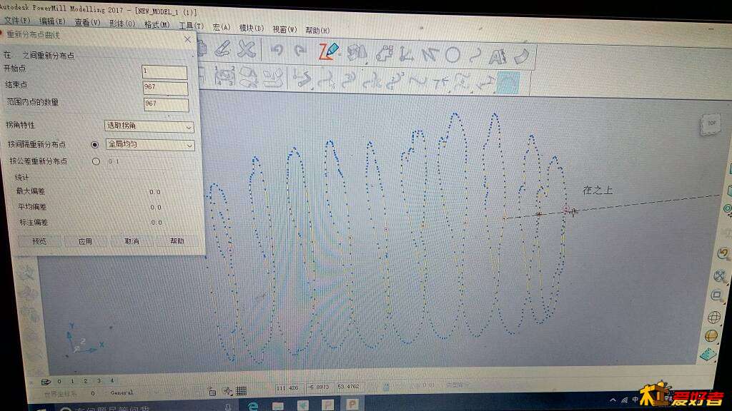732x411 pixels.
Task: Open the 模块(D) menu
Action: click(x=252, y=29)
